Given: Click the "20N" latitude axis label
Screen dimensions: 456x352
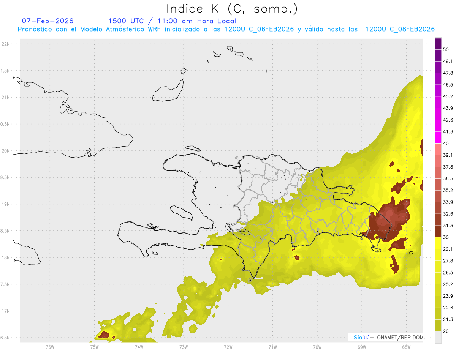Looking at the screenshot, I should pos(6,151).
